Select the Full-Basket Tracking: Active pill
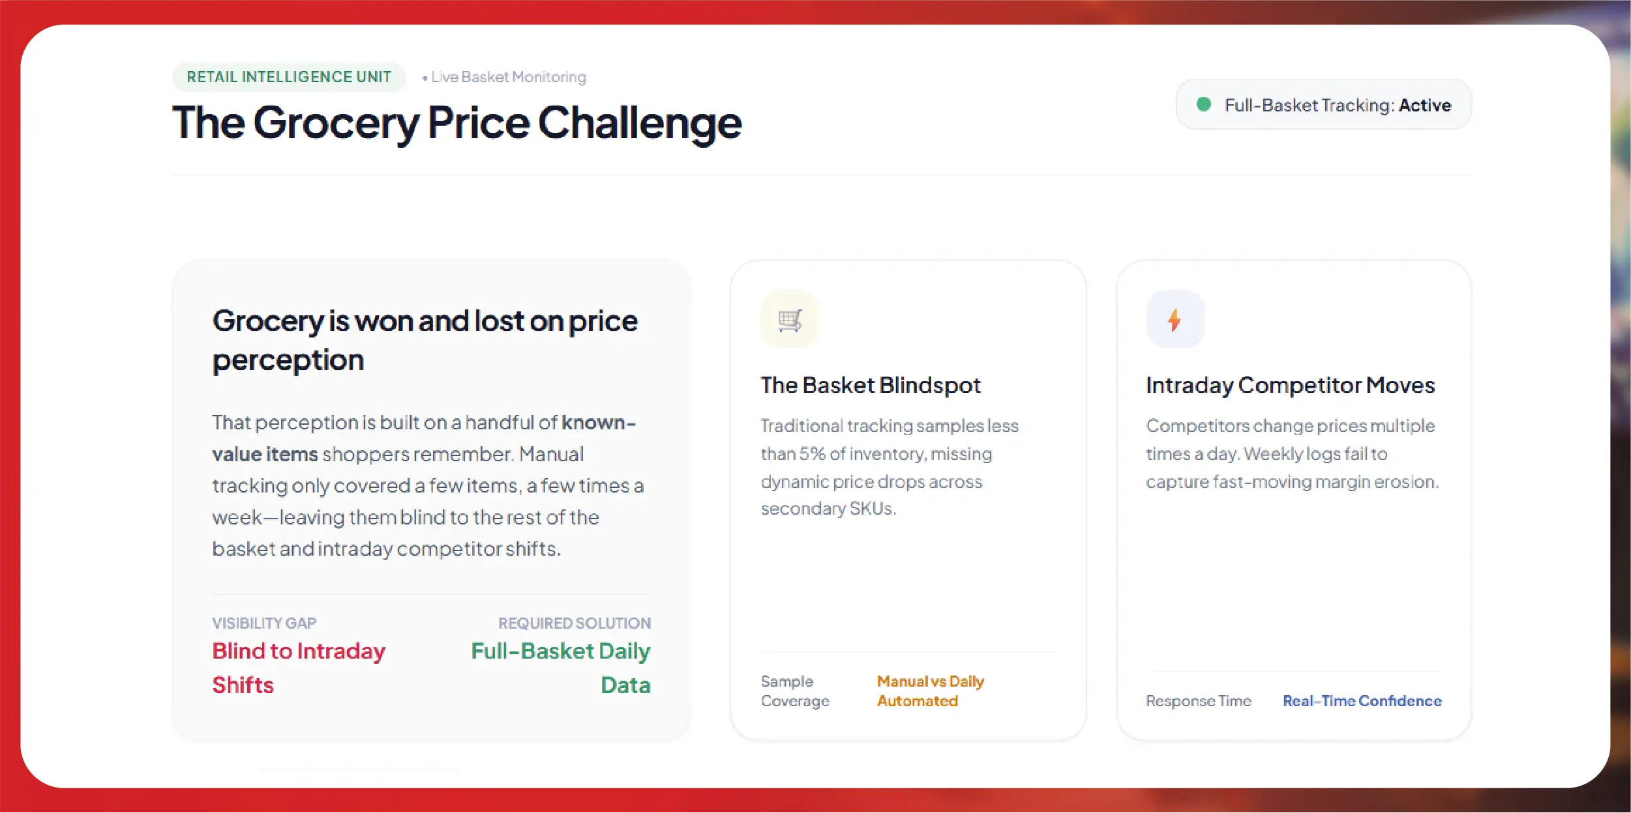Image resolution: width=1631 pixels, height=813 pixels. [1324, 104]
